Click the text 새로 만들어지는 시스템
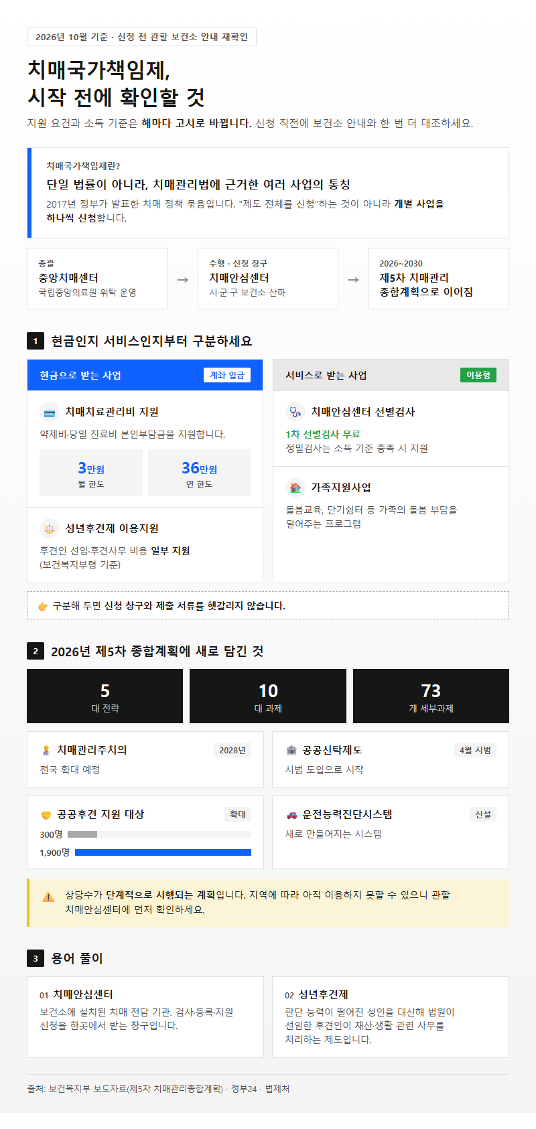This screenshot has width=536, height=1129. (x=334, y=834)
